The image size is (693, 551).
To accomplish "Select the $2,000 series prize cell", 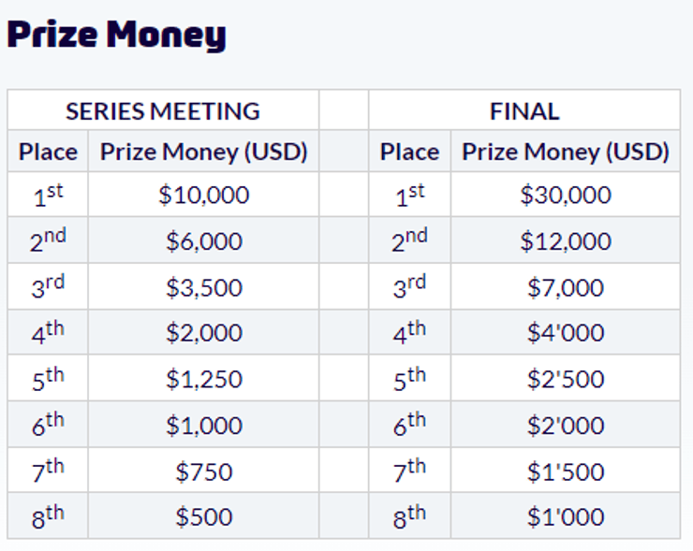I will click(204, 333).
